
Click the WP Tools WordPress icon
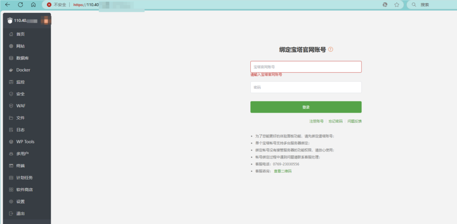[11, 142]
